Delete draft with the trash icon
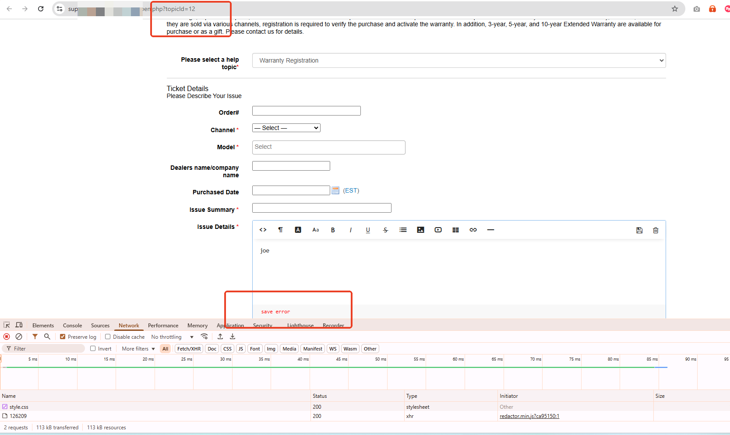 point(656,230)
